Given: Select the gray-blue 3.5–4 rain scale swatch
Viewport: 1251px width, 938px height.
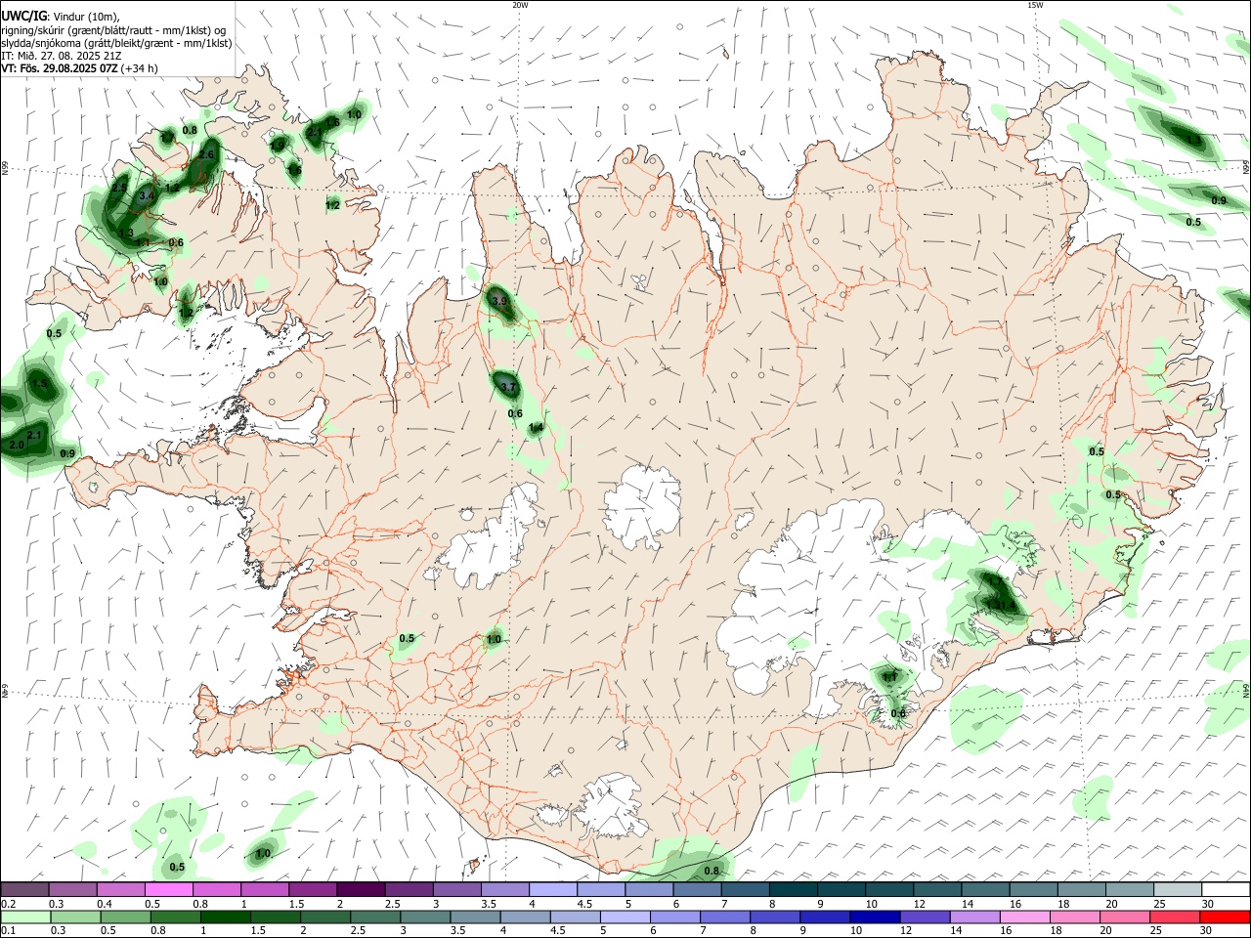Looking at the screenshot, I should click(477, 917).
